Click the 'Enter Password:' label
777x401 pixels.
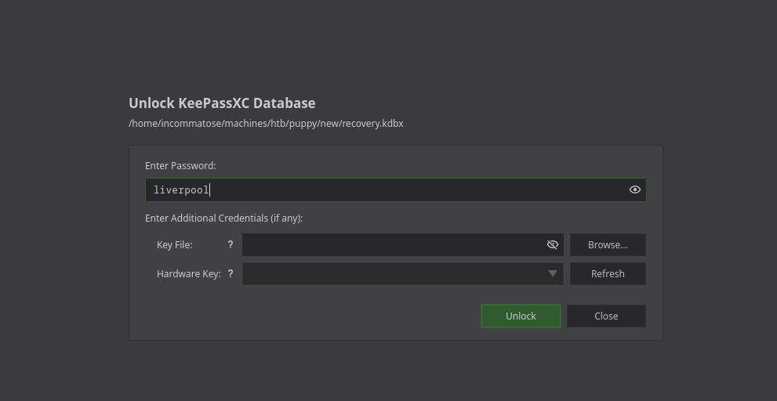coord(180,166)
